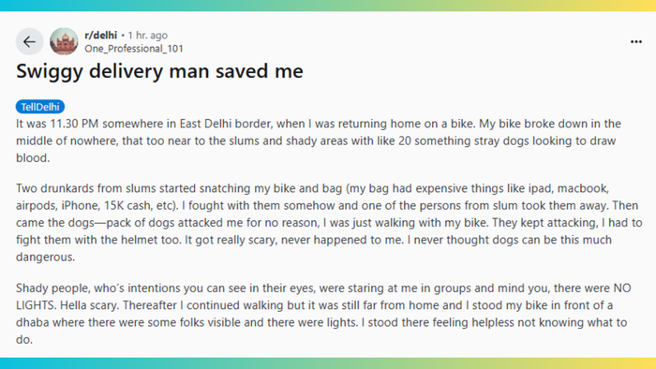
Task: Click the '1 hr. ago' timestamp
Action: coord(148,35)
